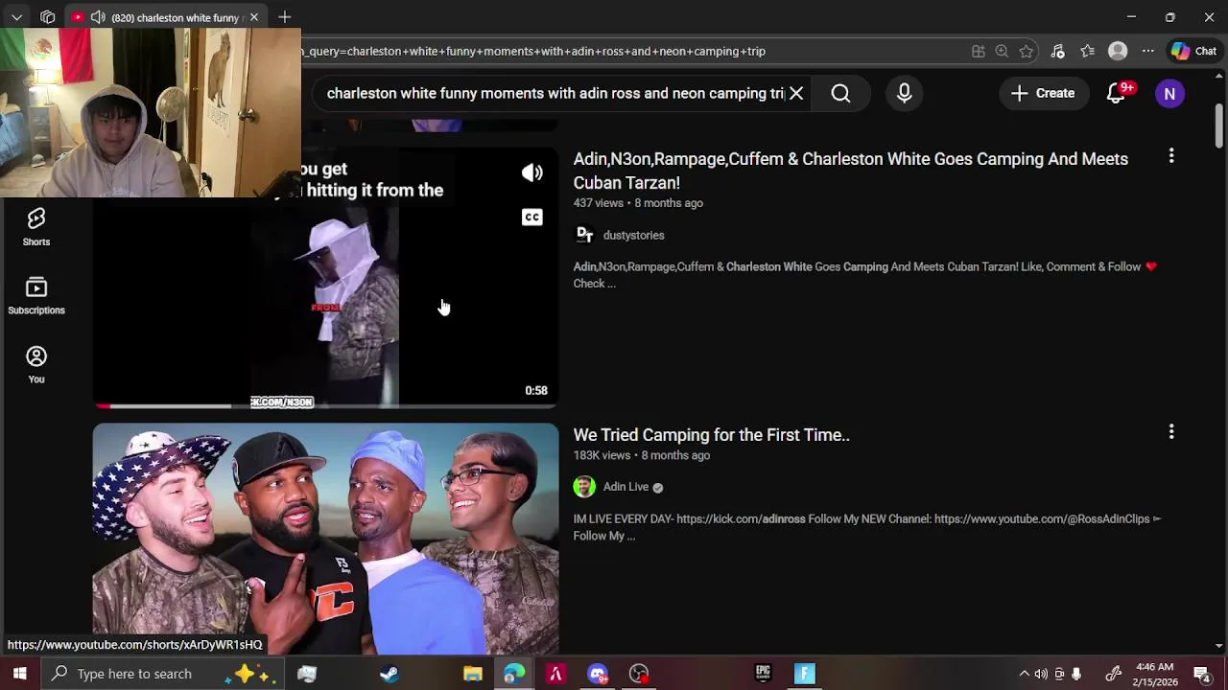Open the YouTube account avatar N menu
Viewport: 1228px width, 690px height.
1169,93
